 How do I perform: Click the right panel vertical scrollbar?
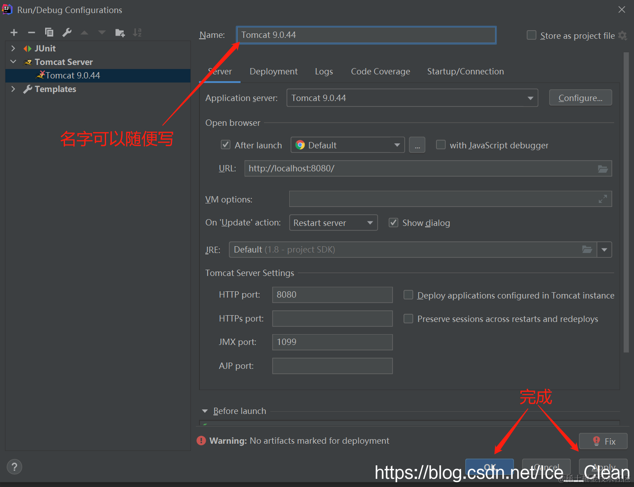626,202
